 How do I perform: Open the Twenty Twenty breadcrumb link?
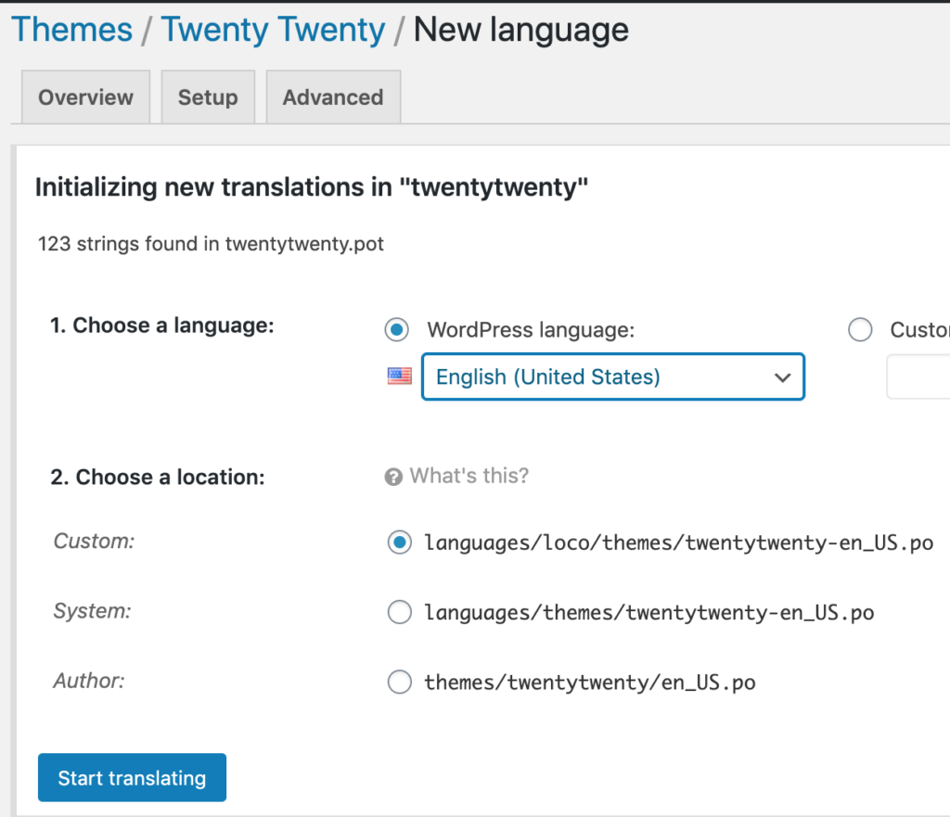coord(274,30)
